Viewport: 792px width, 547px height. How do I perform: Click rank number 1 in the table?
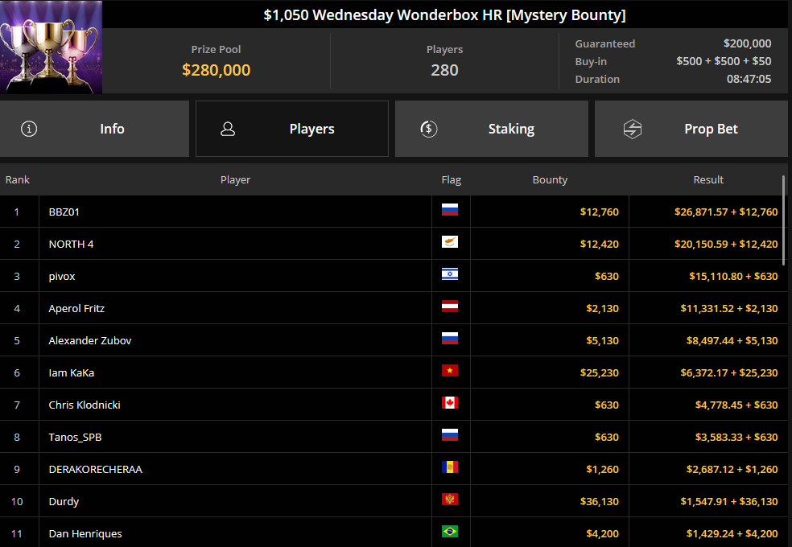(17, 212)
